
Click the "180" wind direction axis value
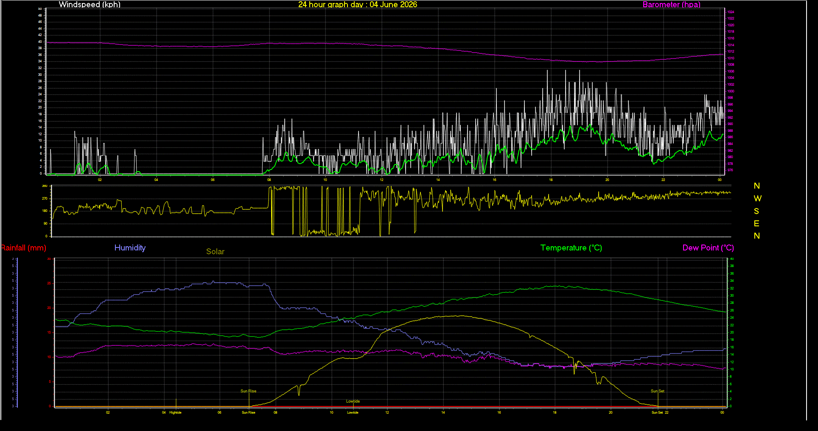[x=45, y=211]
